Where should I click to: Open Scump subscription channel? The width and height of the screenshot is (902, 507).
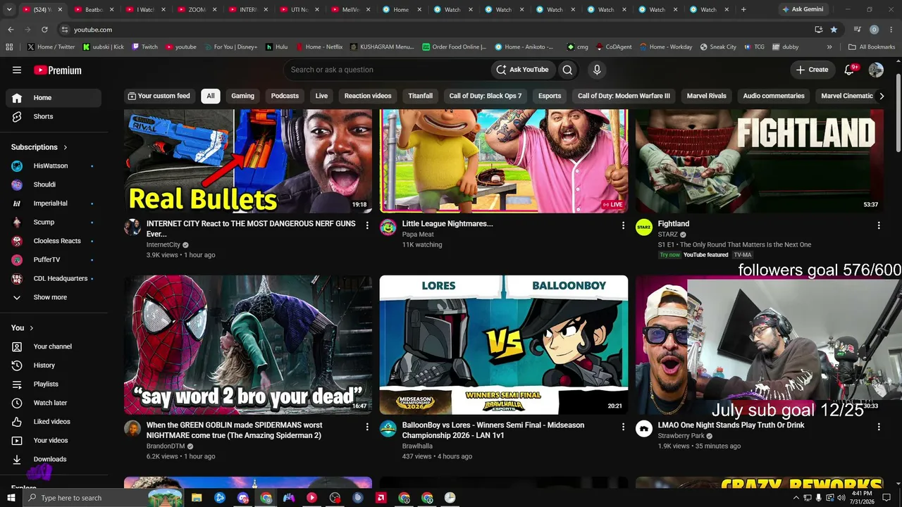click(x=54, y=222)
